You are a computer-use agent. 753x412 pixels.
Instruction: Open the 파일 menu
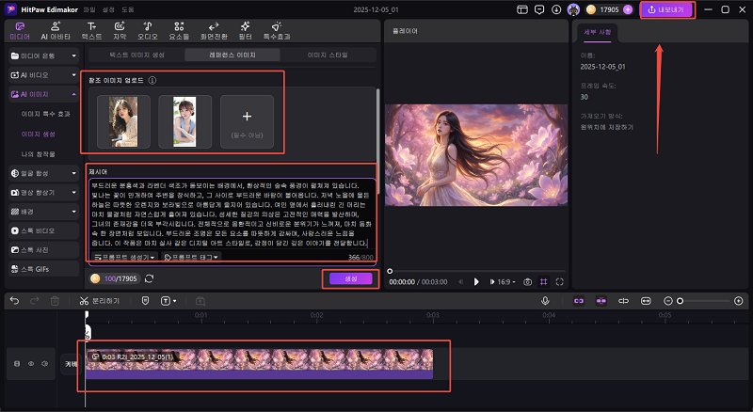pyautogui.click(x=89, y=9)
